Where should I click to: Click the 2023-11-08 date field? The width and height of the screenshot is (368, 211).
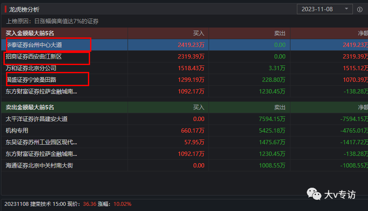318,9
